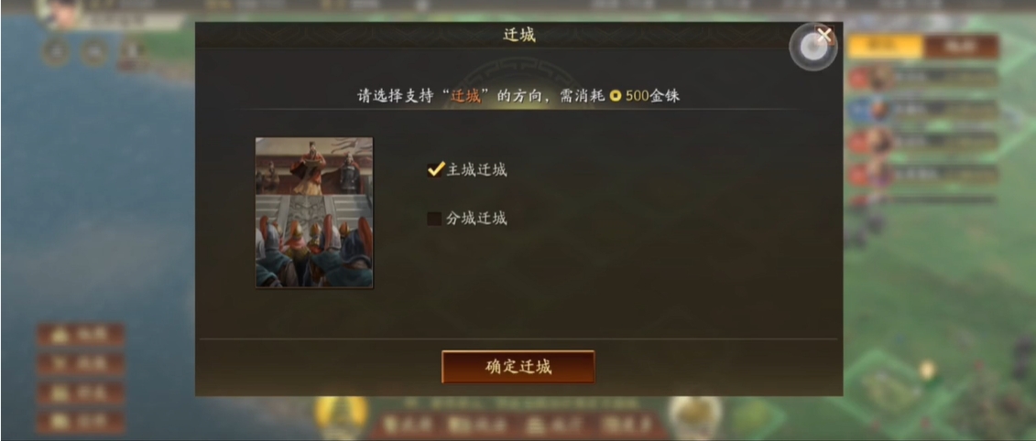Tap the golden round emblem left of the bottom bar

click(341, 418)
